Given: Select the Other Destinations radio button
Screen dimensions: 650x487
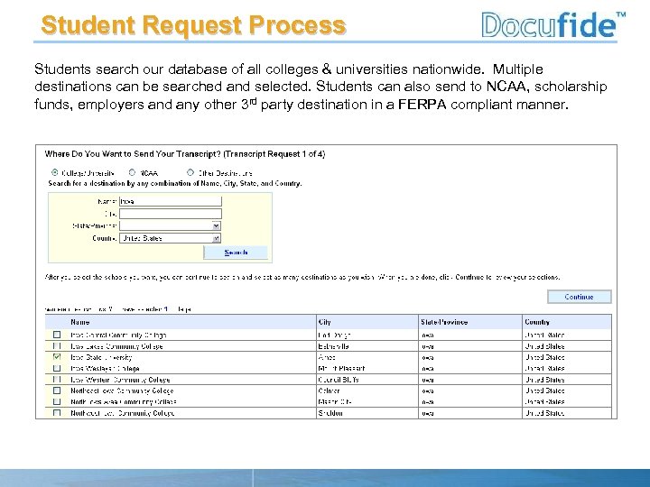Looking at the screenshot, I should tap(190, 172).
